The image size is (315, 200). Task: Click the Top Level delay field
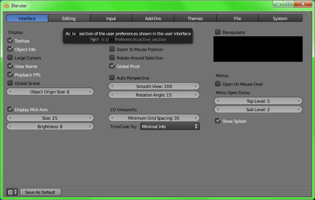click(258, 101)
